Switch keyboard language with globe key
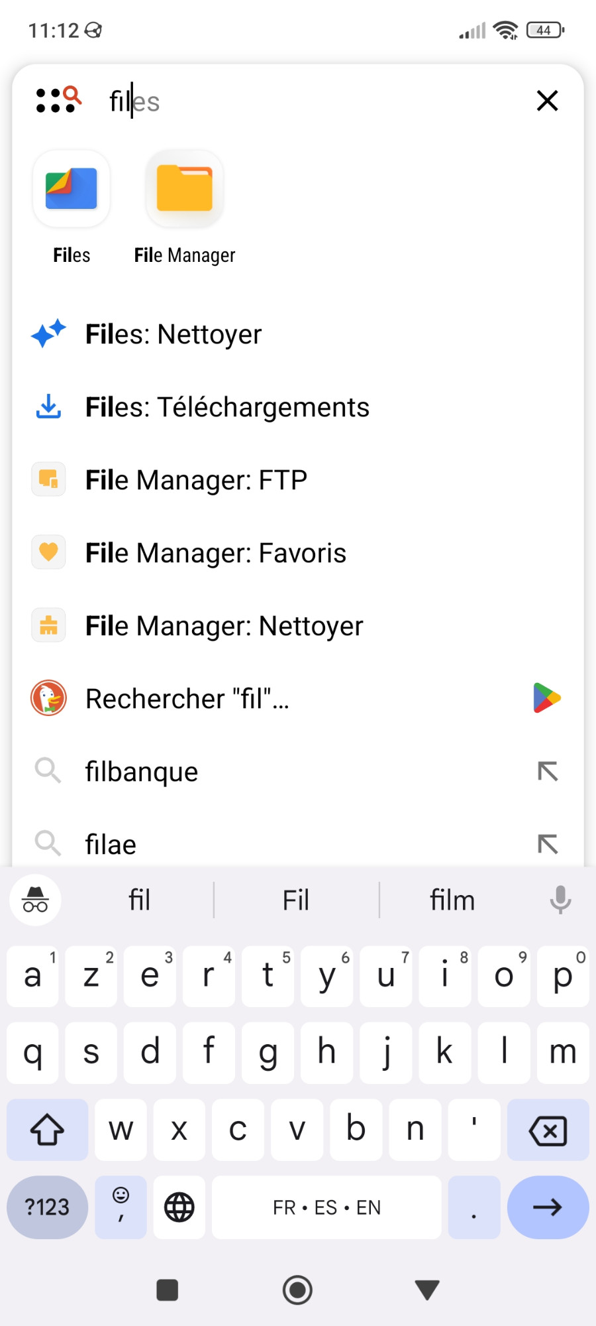This screenshot has height=1326, width=596. (179, 1207)
